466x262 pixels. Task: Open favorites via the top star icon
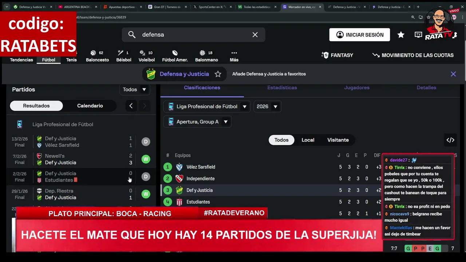401,35
